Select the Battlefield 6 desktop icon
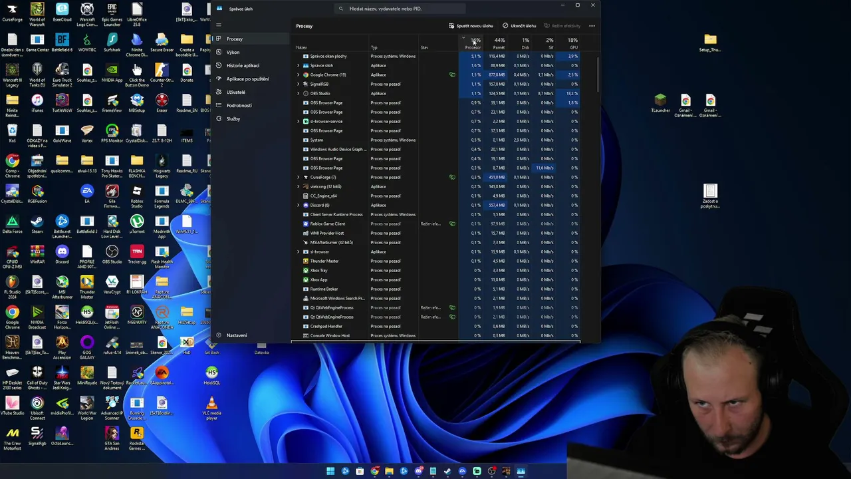This screenshot has height=479, width=851. click(x=62, y=43)
